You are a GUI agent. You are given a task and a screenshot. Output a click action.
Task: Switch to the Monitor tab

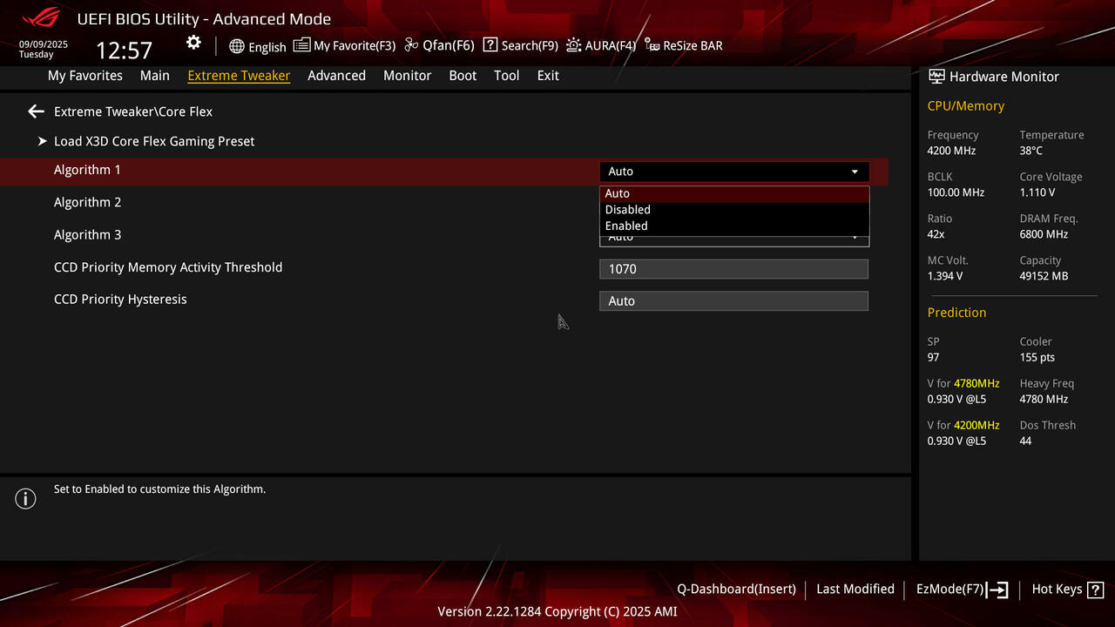[x=408, y=76]
